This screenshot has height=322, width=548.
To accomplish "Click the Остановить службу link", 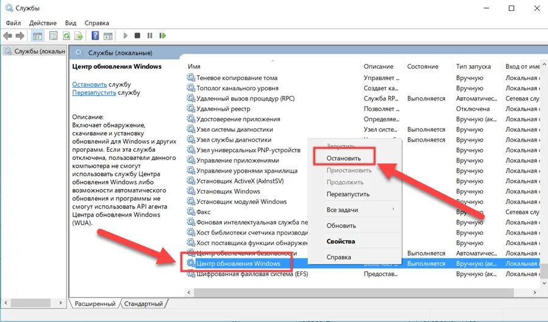I will (x=90, y=84).
